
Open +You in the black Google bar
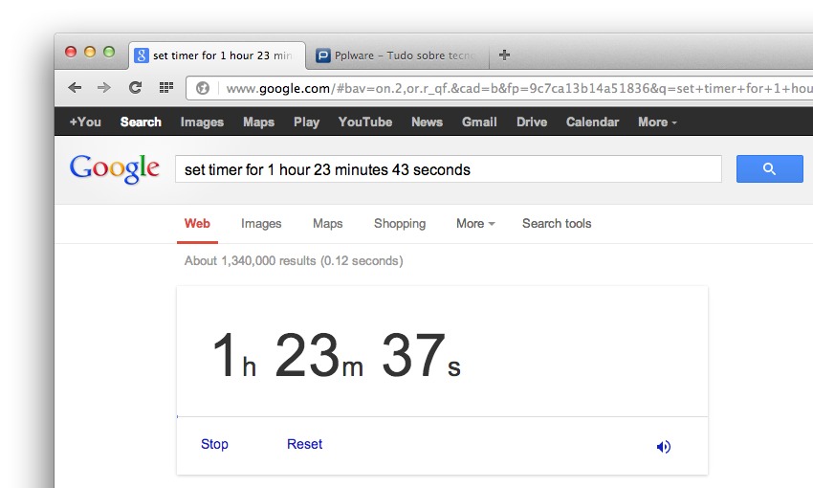85,122
